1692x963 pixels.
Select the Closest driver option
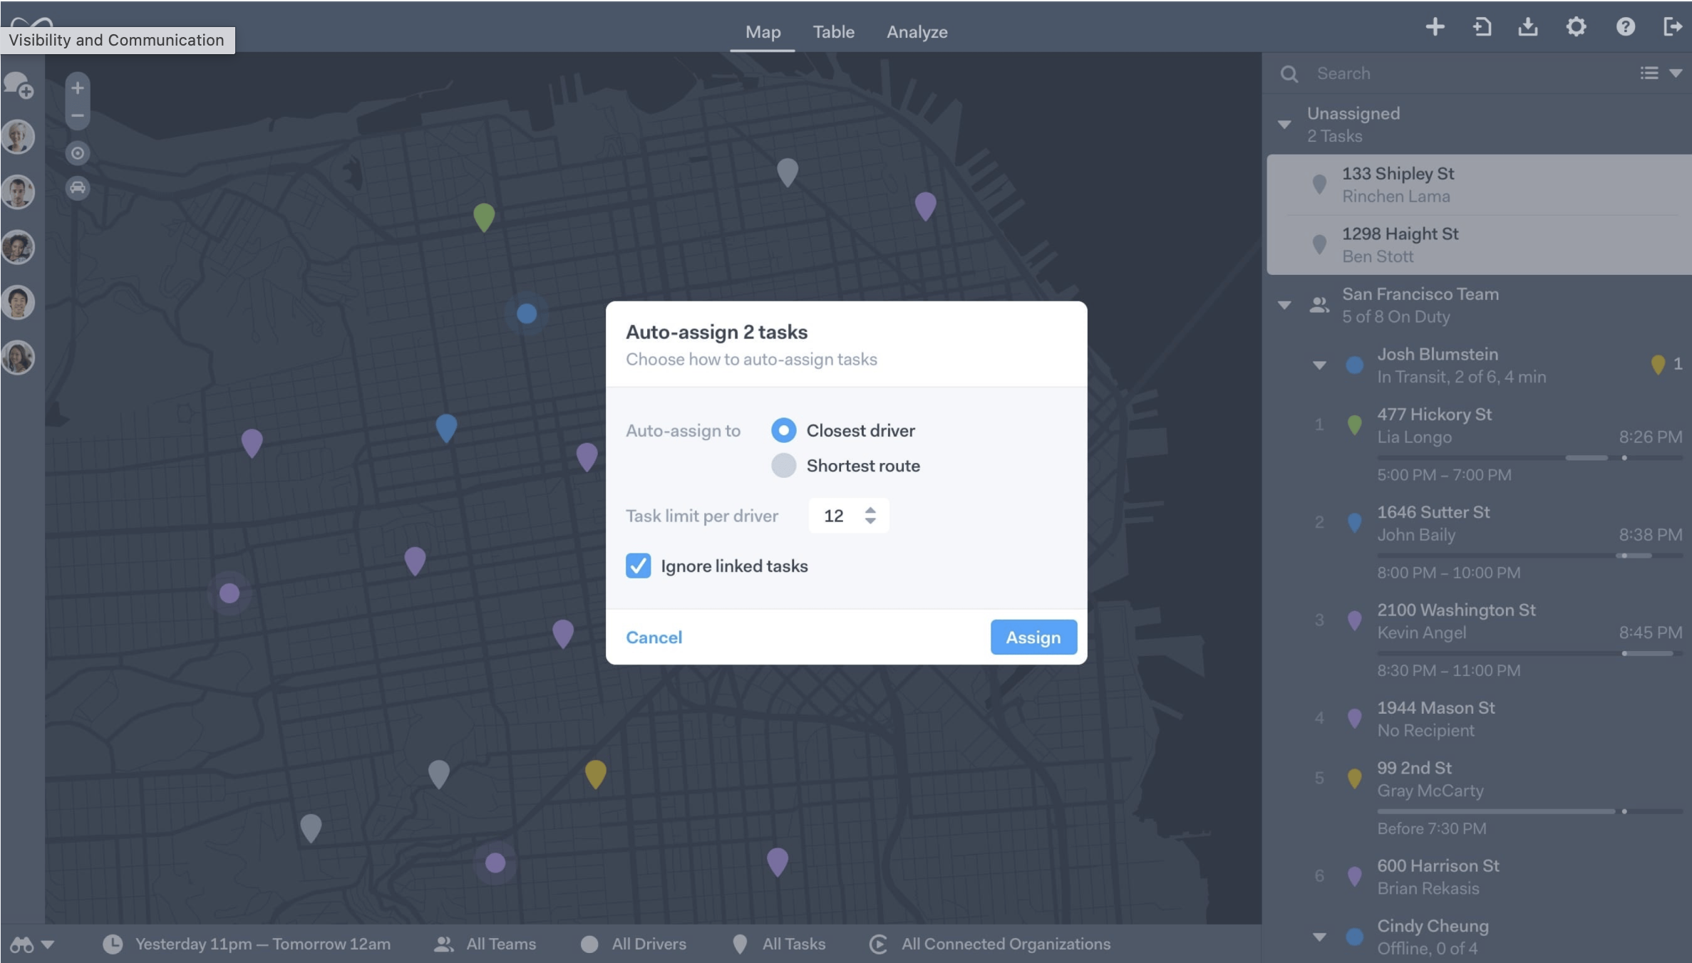pos(784,430)
